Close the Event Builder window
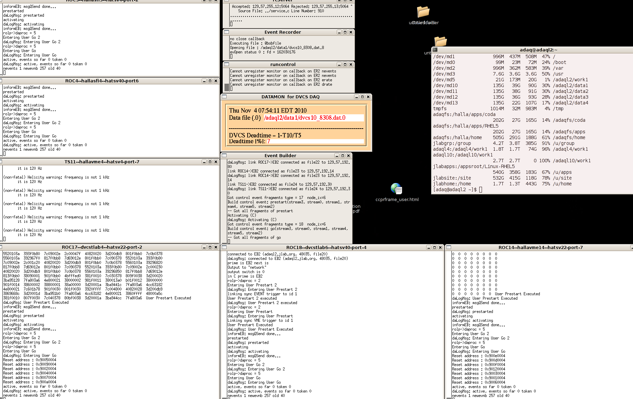Screen dimensions: 633x399 click(348, 155)
